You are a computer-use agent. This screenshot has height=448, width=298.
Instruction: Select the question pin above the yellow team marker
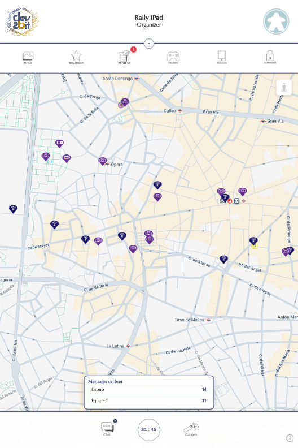(253, 240)
